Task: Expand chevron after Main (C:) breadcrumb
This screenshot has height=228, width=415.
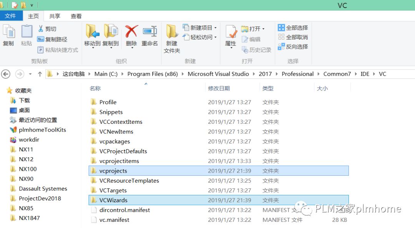Action: (x=123, y=74)
